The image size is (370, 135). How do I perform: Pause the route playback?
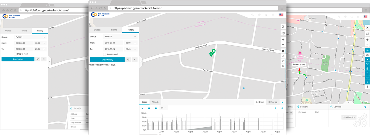[x=149, y=108]
